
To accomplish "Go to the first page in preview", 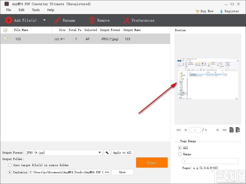I will 178,130.
